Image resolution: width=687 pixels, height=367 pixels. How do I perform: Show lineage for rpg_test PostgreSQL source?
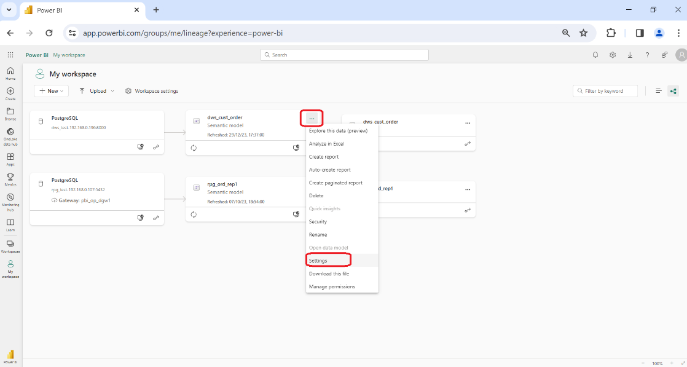pyautogui.click(x=156, y=218)
